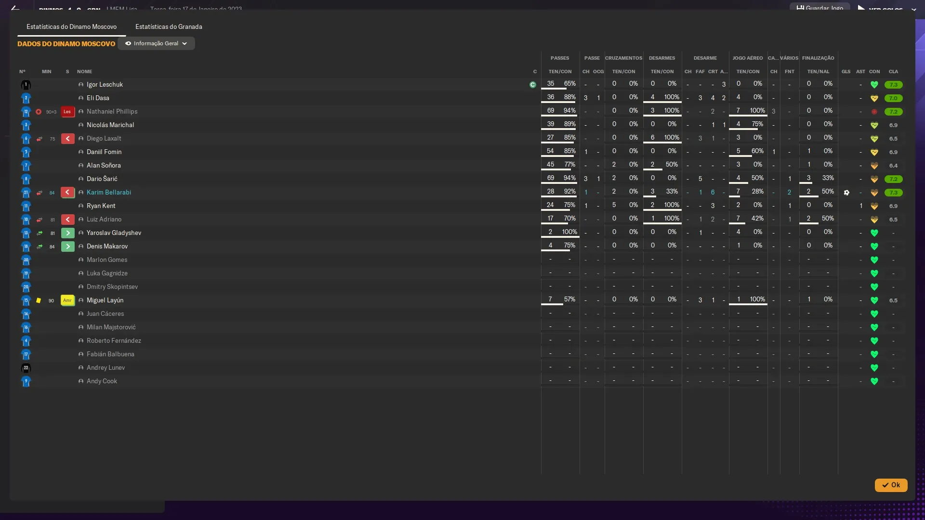
Task: Click Denis Makarov's green substituted-on arrow
Action: click(67, 247)
